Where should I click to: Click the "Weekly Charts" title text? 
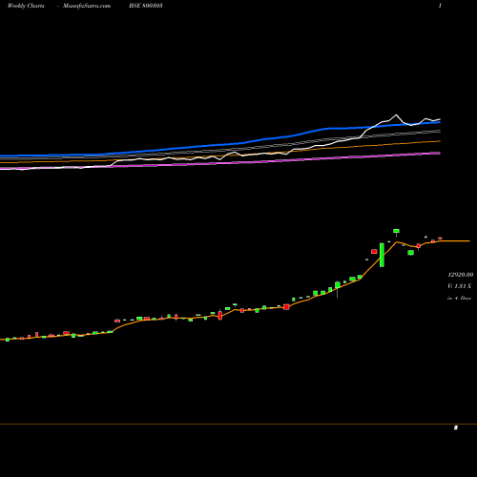26,6
